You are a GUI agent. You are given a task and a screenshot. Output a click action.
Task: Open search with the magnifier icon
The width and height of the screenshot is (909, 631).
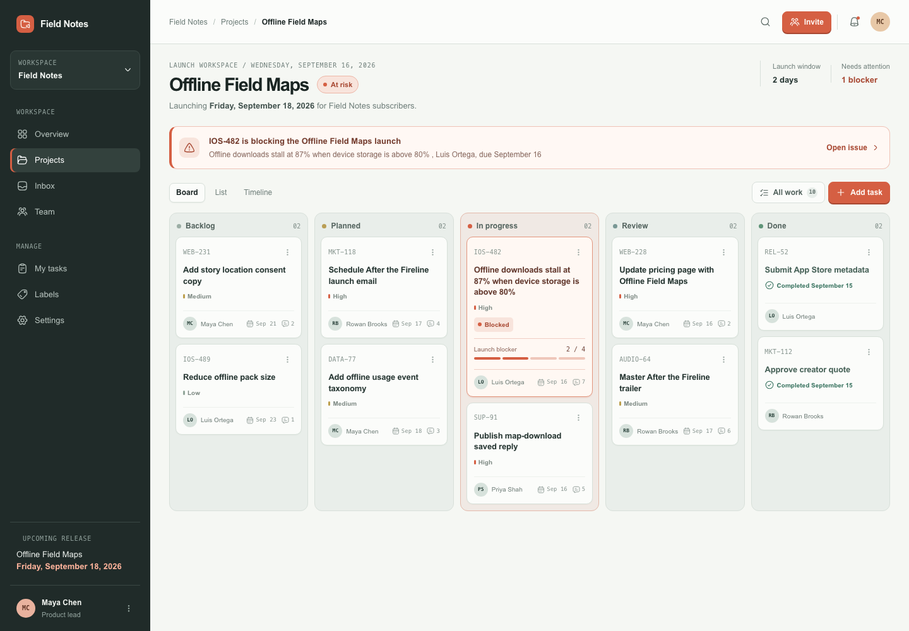pyautogui.click(x=765, y=22)
